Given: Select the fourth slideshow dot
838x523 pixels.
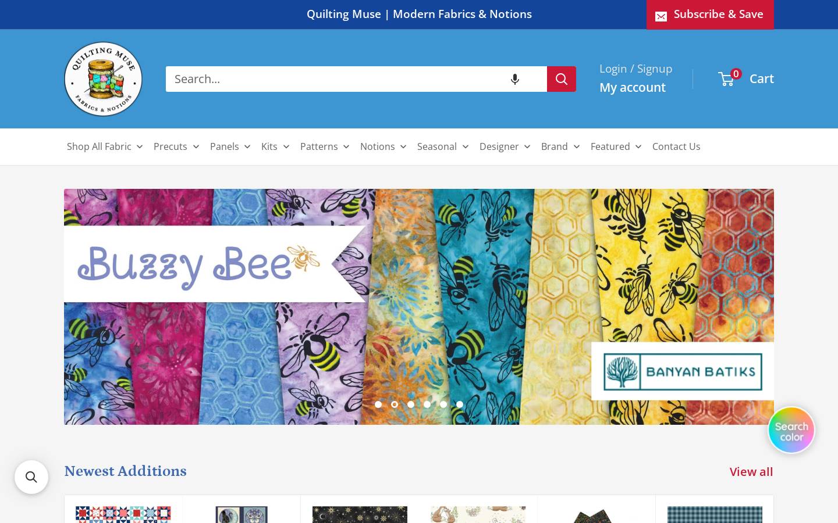Looking at the screenshot, I should point(427,404).
